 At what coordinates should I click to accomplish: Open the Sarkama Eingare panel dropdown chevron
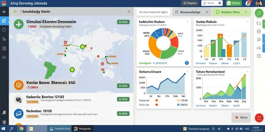pyautogui.click(x=187, y=71)
